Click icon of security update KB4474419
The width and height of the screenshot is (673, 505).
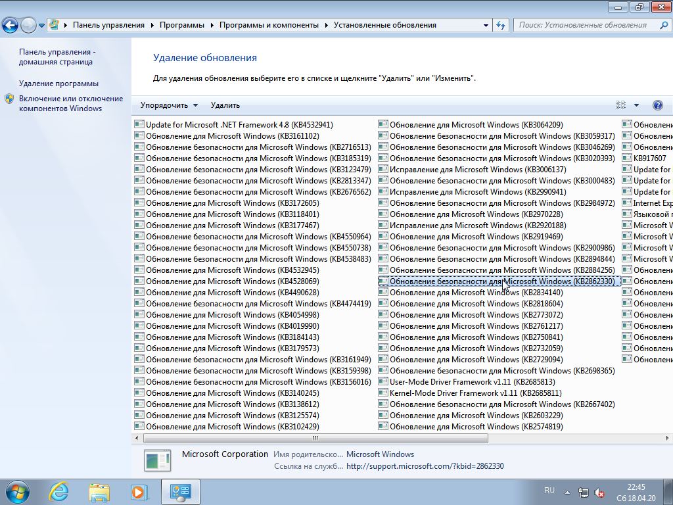click(x=139, y=303)
